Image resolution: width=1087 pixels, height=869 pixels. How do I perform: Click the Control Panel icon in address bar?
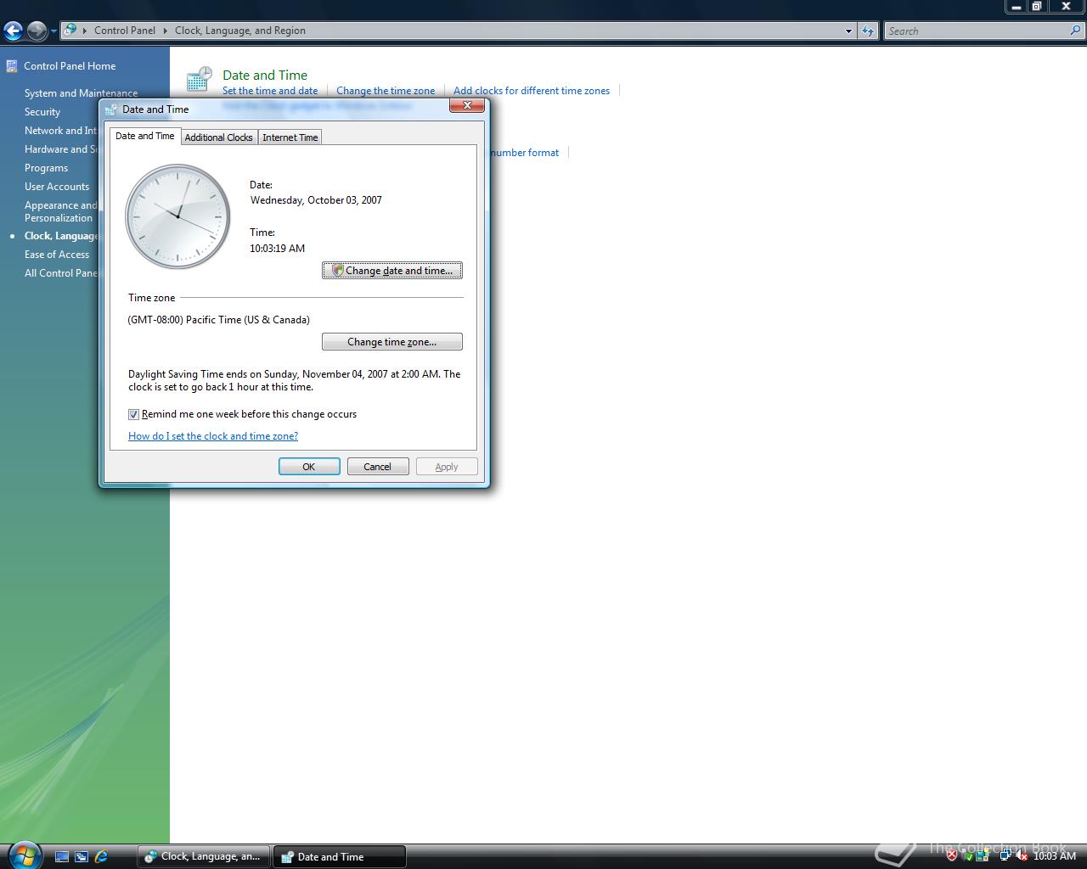coord(70,31)
